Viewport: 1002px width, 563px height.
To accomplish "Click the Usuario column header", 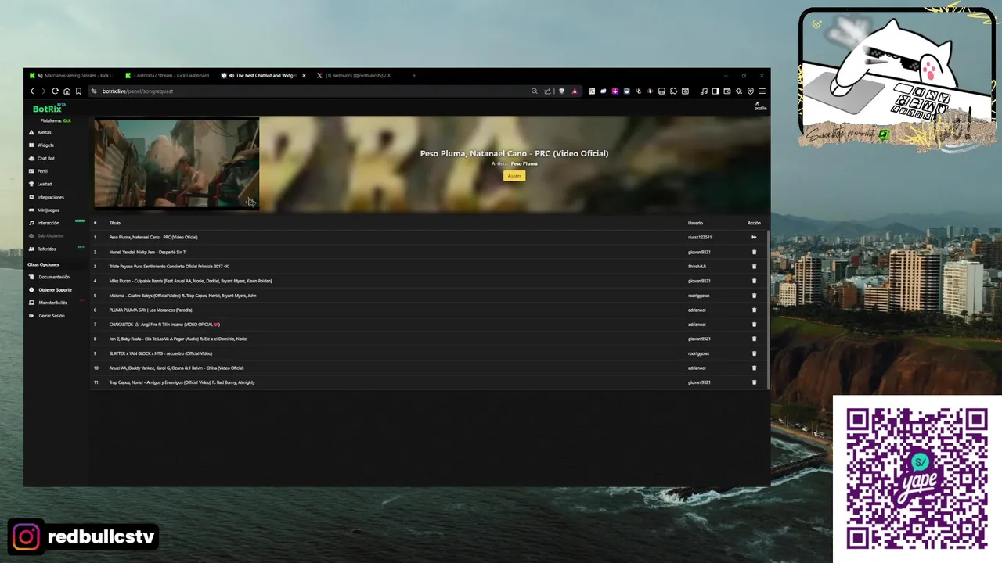I will click(695, 223).
